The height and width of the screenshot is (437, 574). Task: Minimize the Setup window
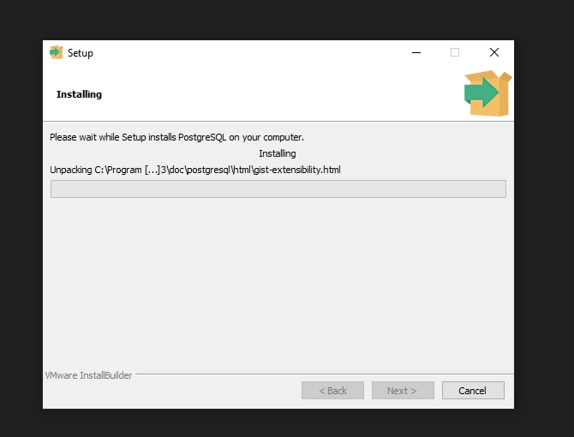416,52
